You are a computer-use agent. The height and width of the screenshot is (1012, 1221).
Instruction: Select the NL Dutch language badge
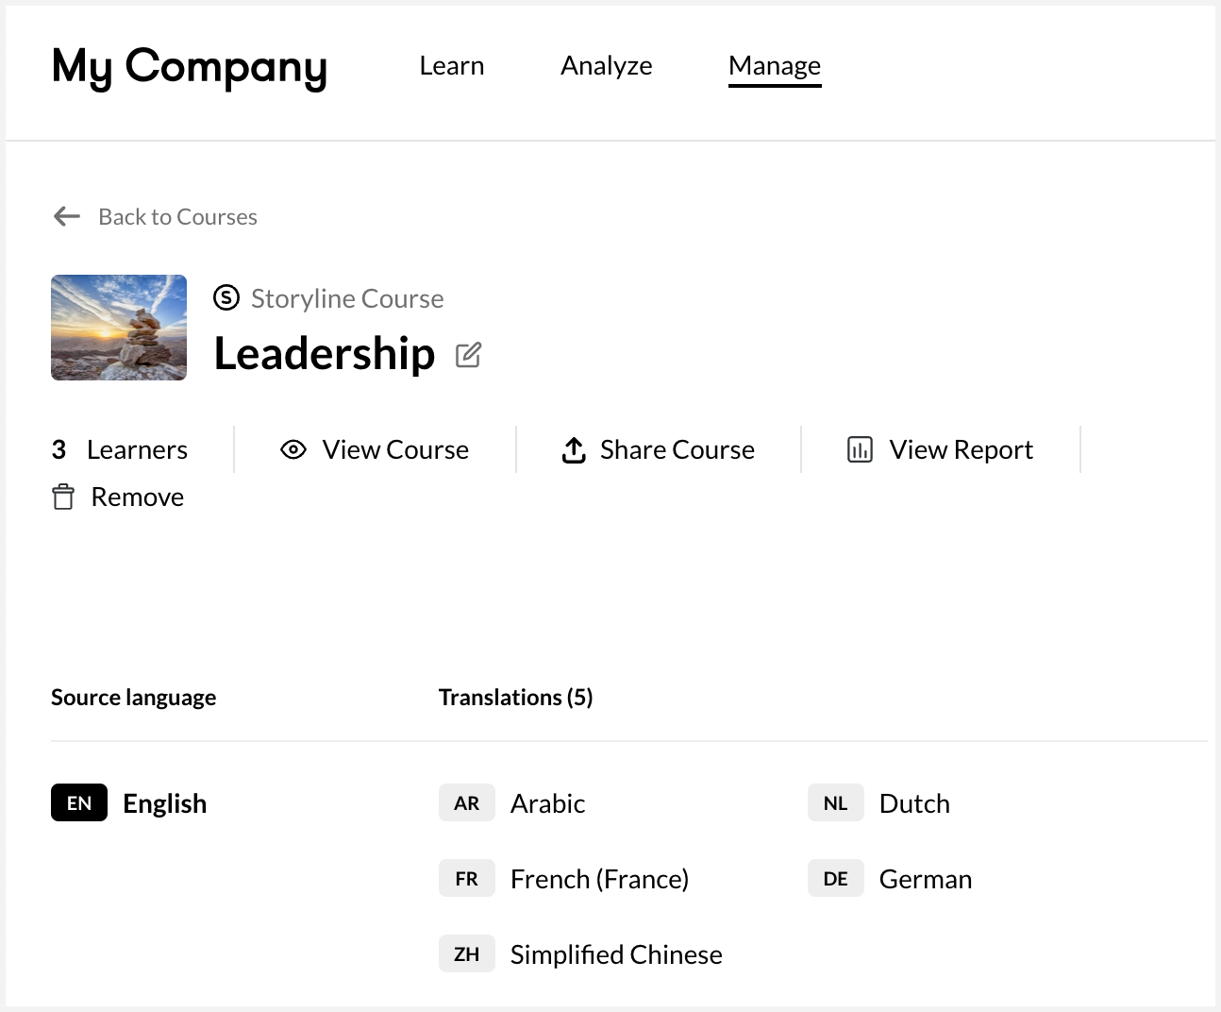coord(835,802)
